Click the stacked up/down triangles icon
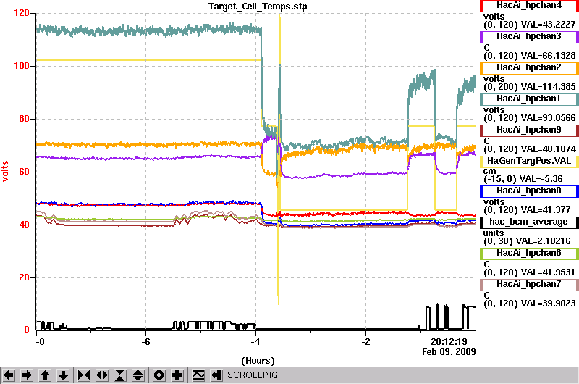Image resolution: width=579 pixels, height=384 pixels. pyautogui.click(x=138, y=375)
